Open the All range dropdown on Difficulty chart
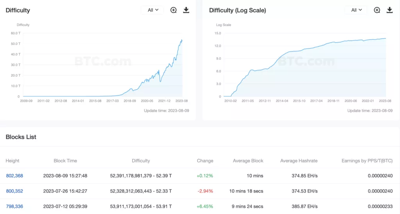 153,10
